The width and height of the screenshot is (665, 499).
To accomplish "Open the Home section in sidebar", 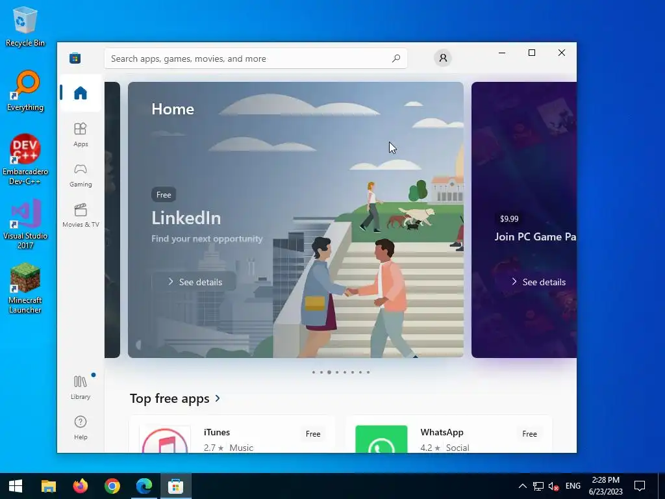I will [81, 92].
